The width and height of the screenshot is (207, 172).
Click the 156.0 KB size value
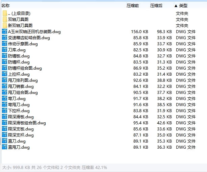(x=139, y=32)
